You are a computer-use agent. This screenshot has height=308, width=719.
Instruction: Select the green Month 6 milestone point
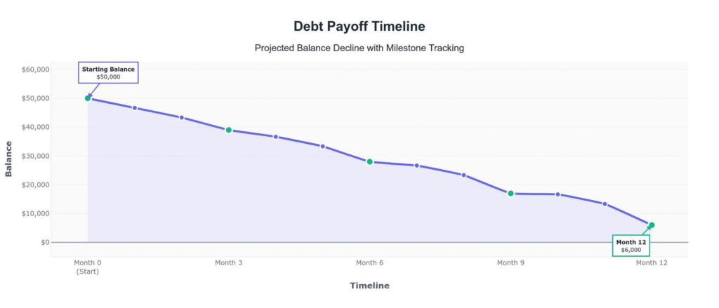(x=369, y=161)
